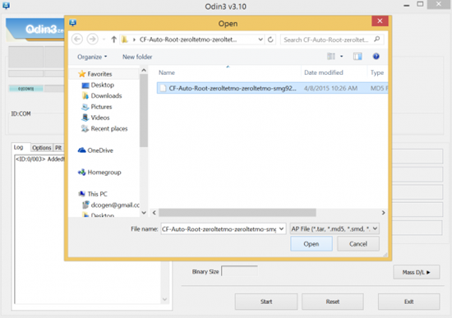Click the horizontal scrollbar in file list
This screenshot has height=318, width=452.
point(238,213)
